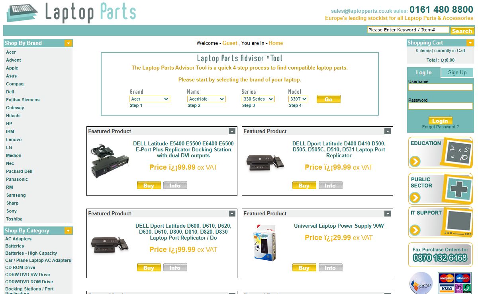This screenshot has height=294, width=478.
Task: Buy the DELL Dport D600 Port Replicator
Action: 149,268
